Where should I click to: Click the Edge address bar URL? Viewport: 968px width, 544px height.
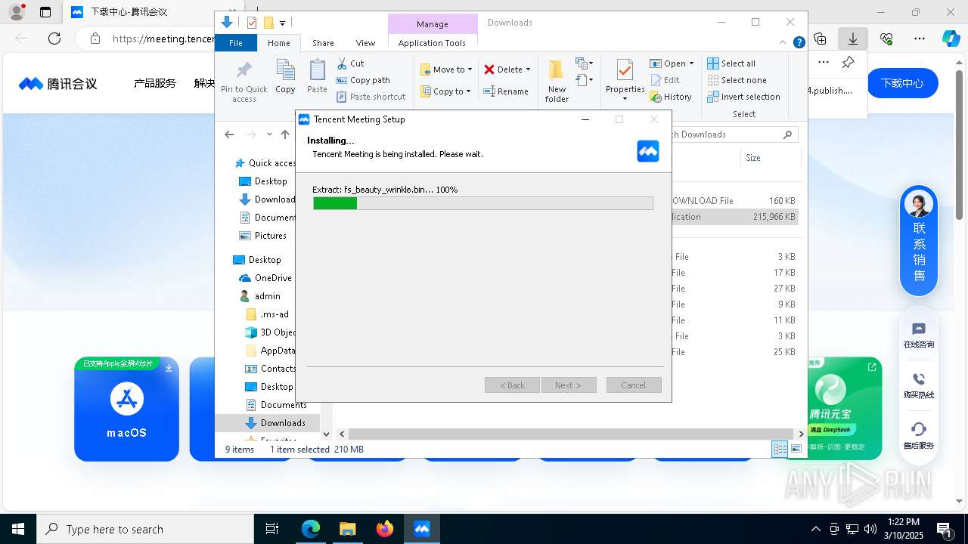click(x=163, y=39)
